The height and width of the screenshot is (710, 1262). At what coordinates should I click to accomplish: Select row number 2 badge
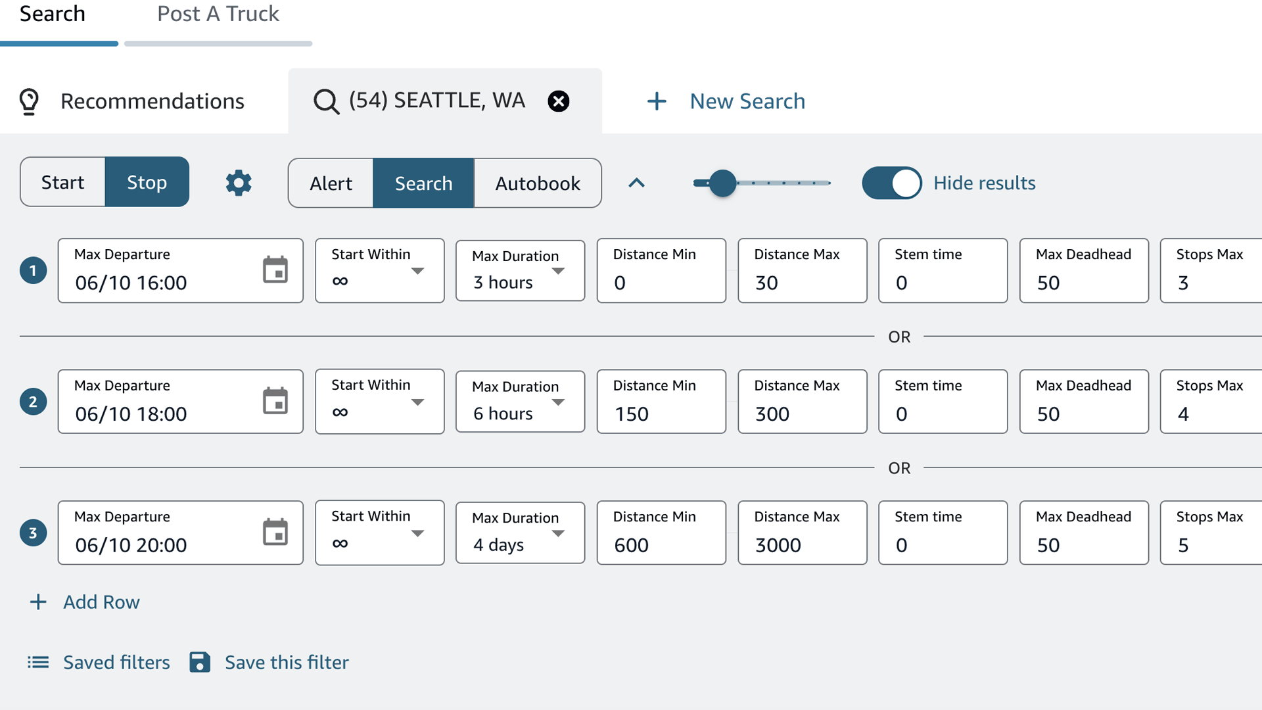click(x=33, y=402)
